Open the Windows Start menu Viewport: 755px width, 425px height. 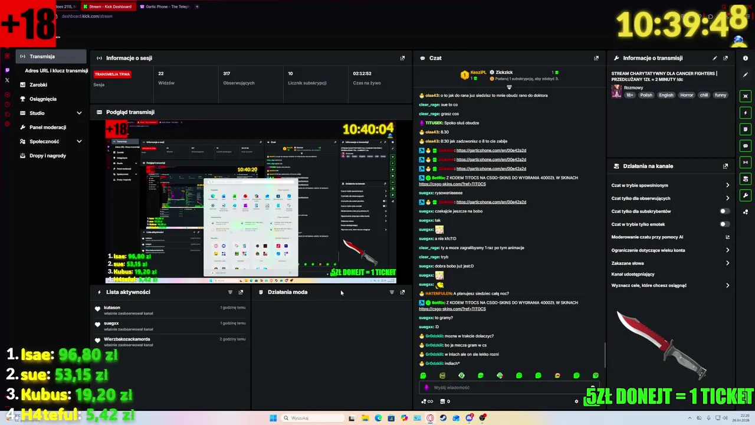273,418
